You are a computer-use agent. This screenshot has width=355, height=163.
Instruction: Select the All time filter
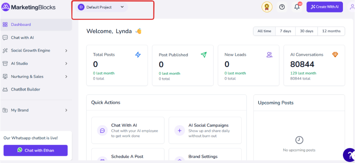264,31
